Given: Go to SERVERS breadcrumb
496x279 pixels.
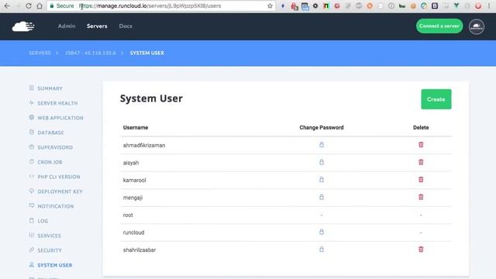Looking at the screenshot, I should (x=40, y=53).
